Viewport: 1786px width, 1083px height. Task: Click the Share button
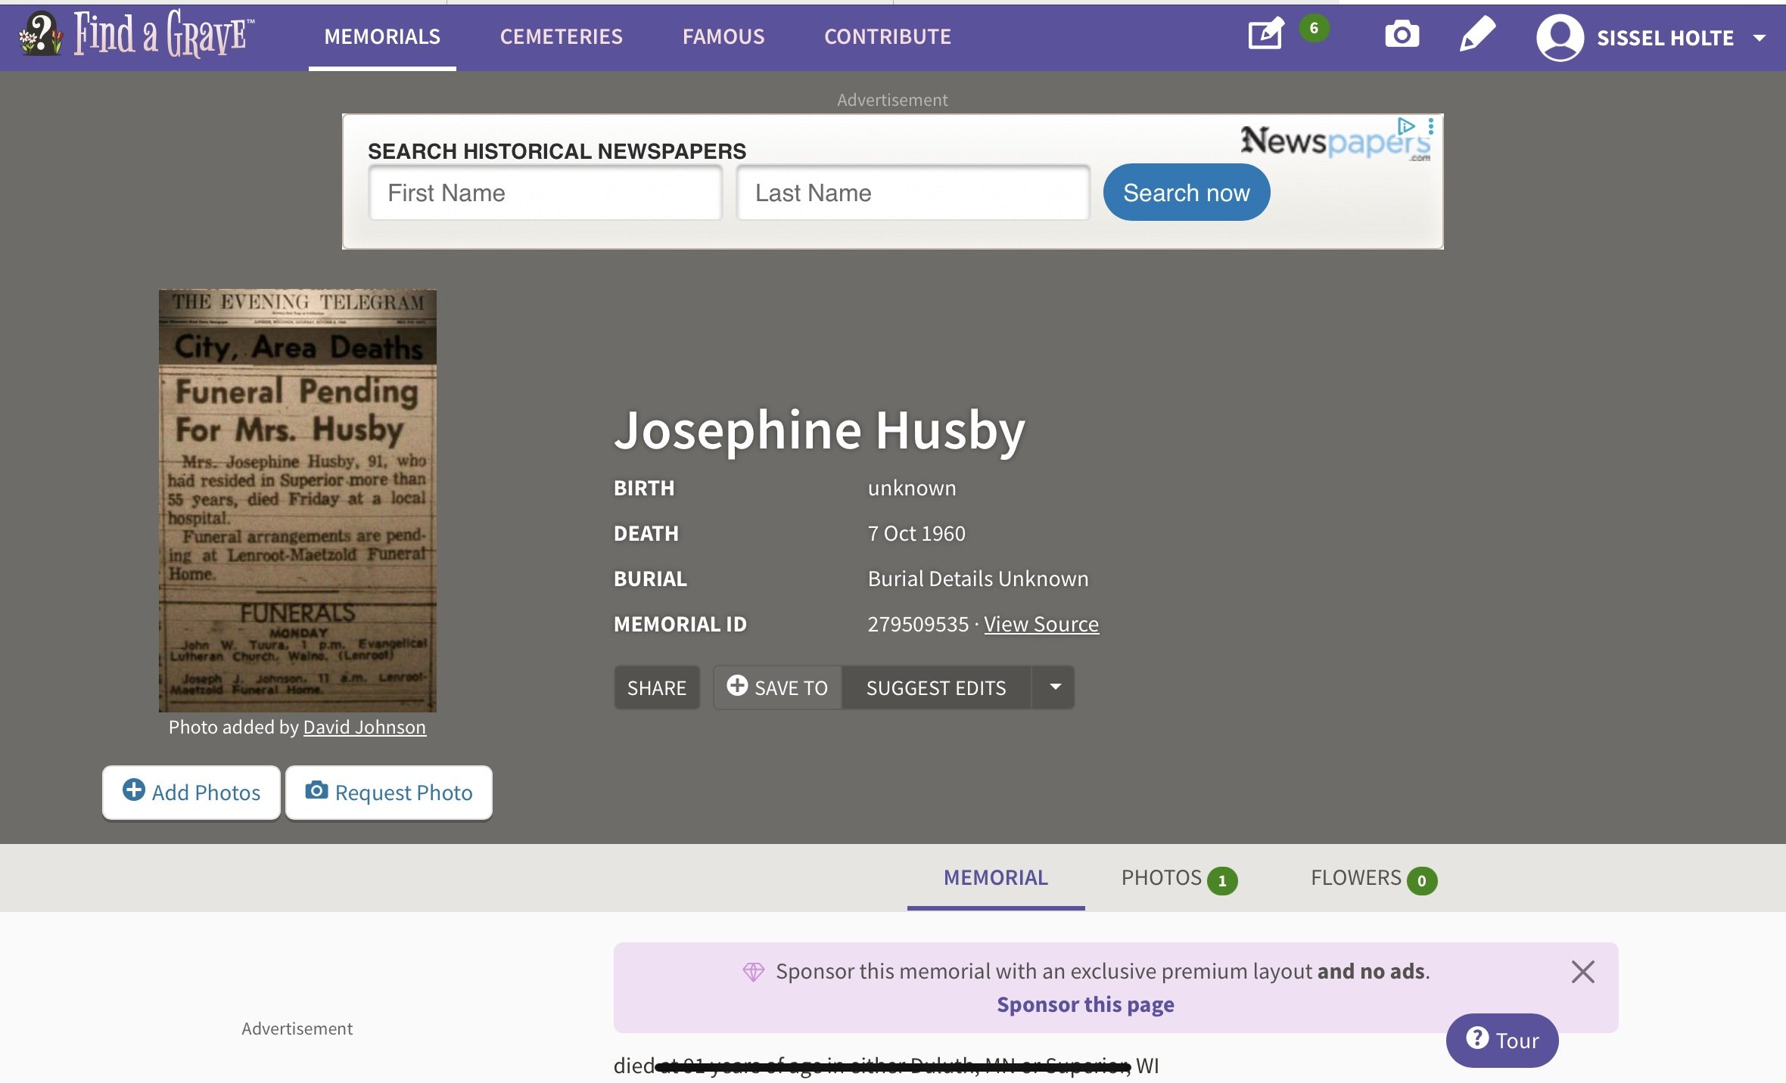click(x=656, y=687)
